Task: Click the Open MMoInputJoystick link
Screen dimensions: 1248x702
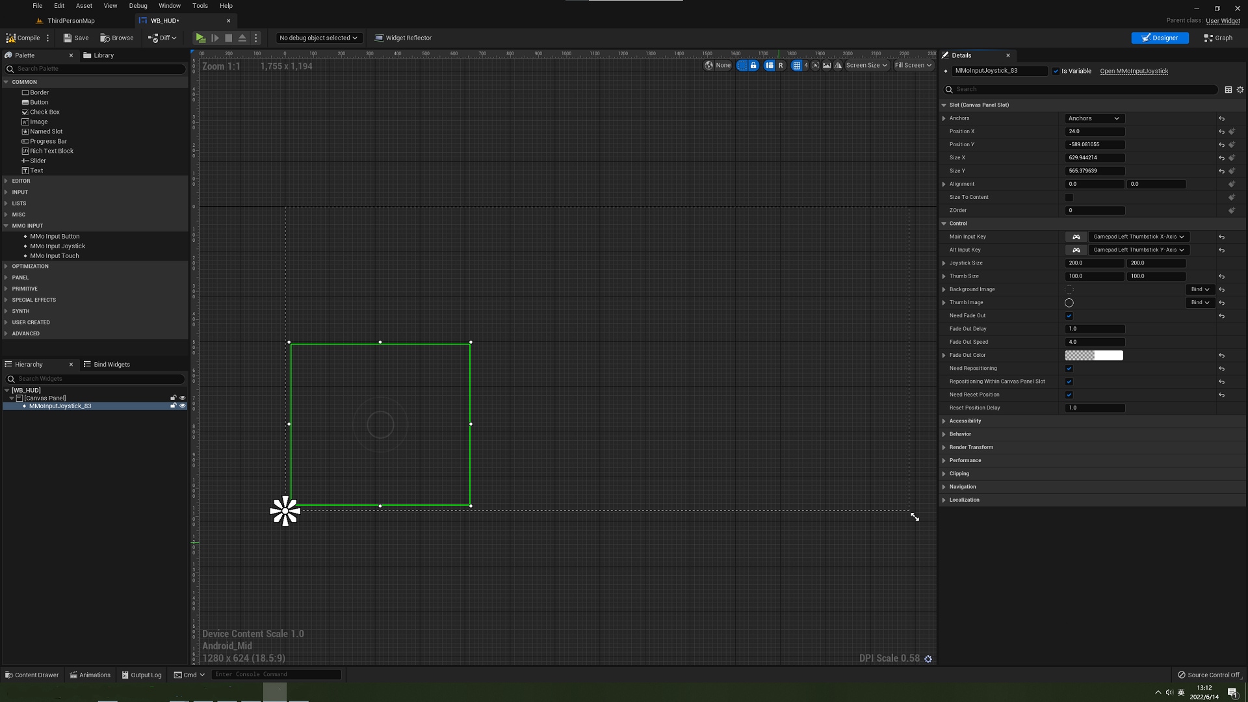Action: [x=1134, y=71]
